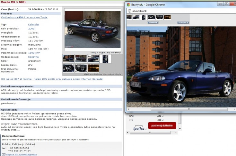This screenshot has width=236, height=156.
Task: Click the NASTĘPNE button in the photo popup
Action: click(183, 23)
